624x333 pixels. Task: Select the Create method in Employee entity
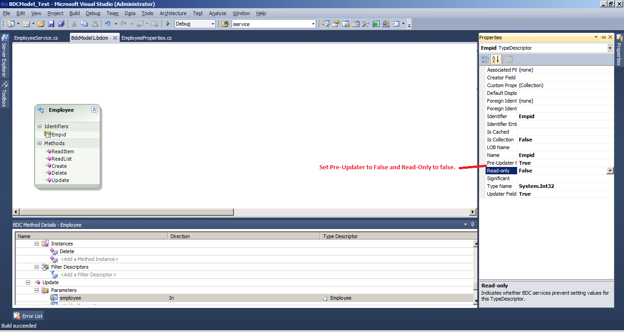tap(59, 166)
